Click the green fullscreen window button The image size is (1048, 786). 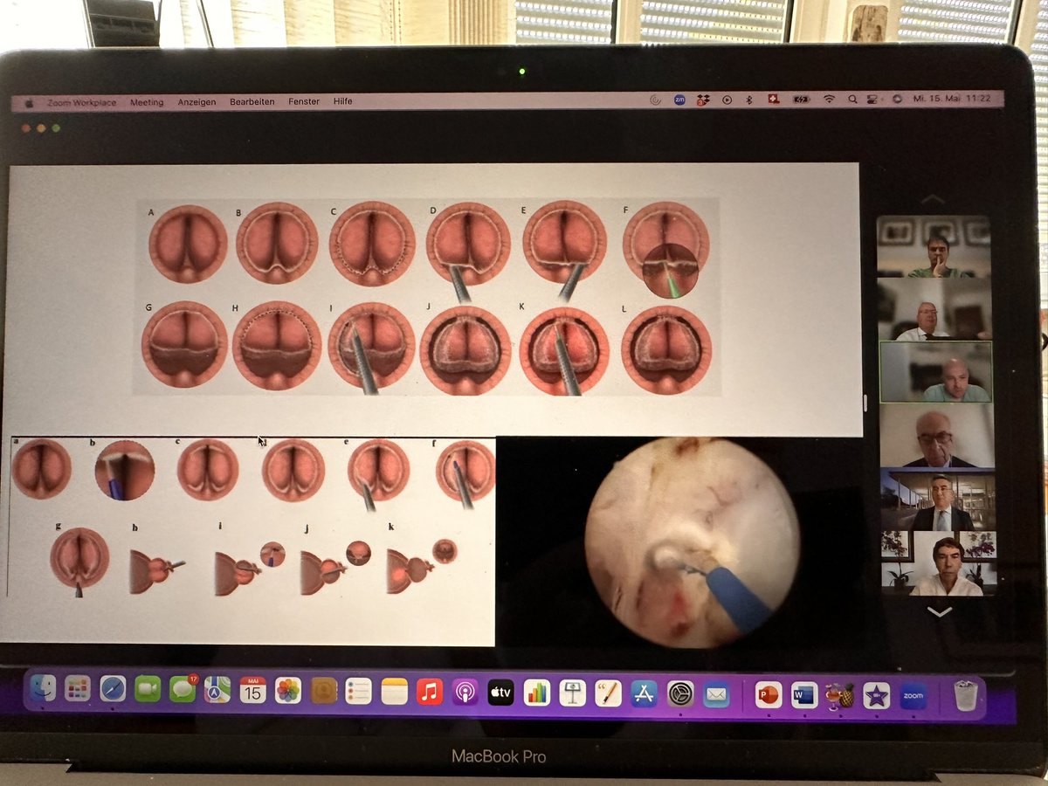56,128
